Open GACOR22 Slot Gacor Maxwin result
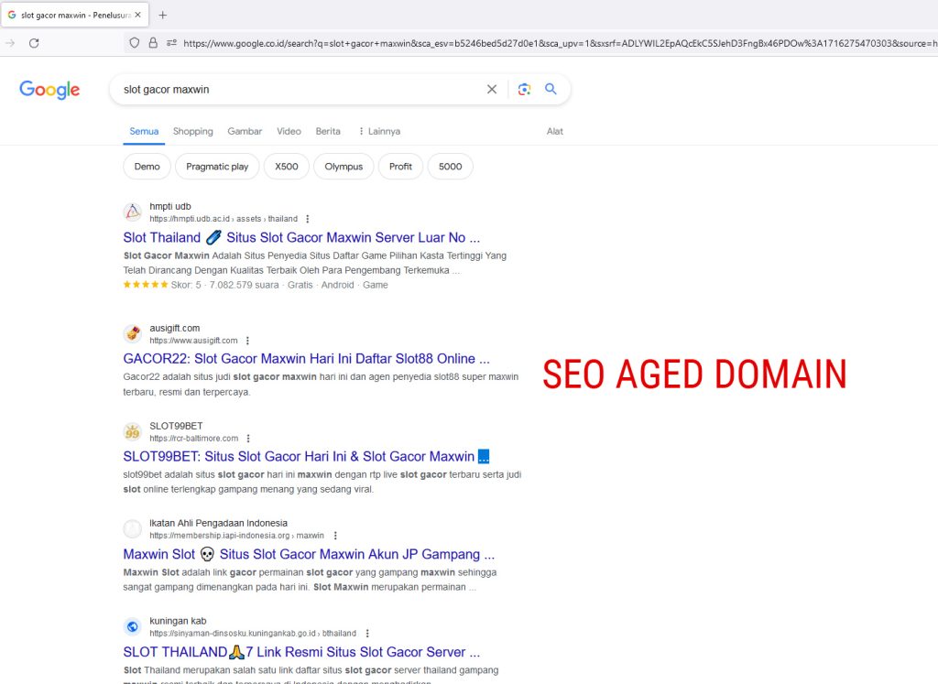 point(306,359)
